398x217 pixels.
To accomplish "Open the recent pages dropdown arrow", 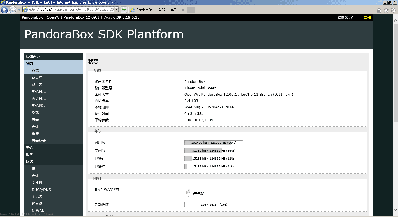I will click(19, 10).
